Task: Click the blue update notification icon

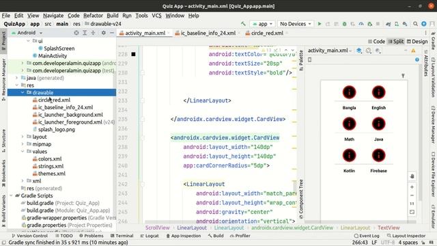Action: pos(424,24)
